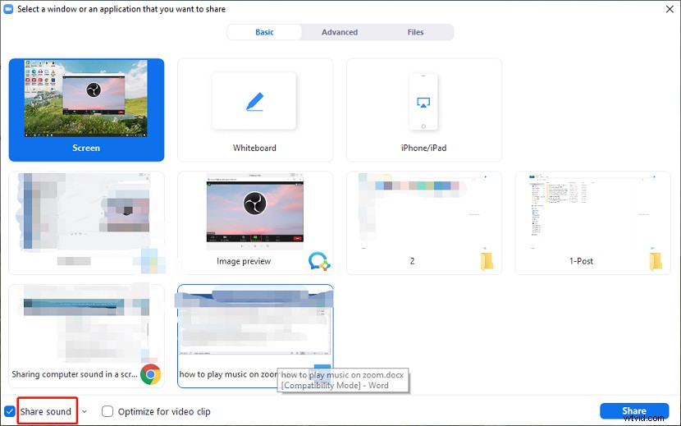Click the "1-Post" label text
The width and height of the screenshot is (681, 426).
click(x=581, y=261)
